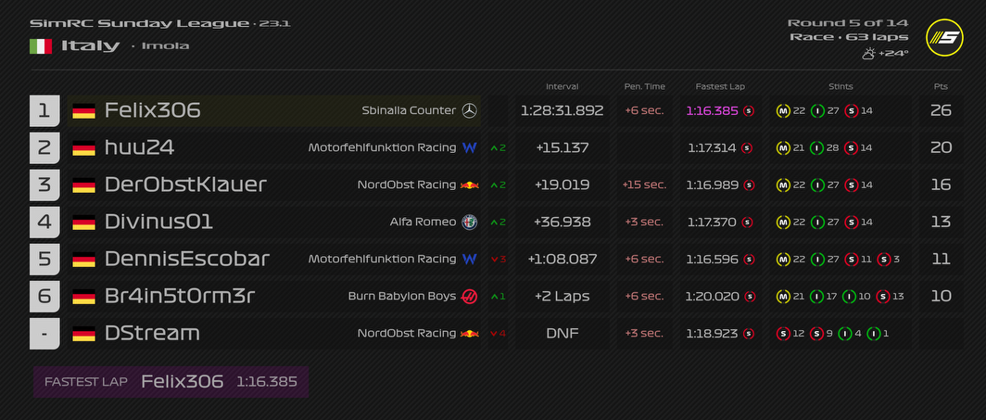Click the yellow SimRC league logo
This screenshot has width=986, height=420.
[x=944, y=37]
